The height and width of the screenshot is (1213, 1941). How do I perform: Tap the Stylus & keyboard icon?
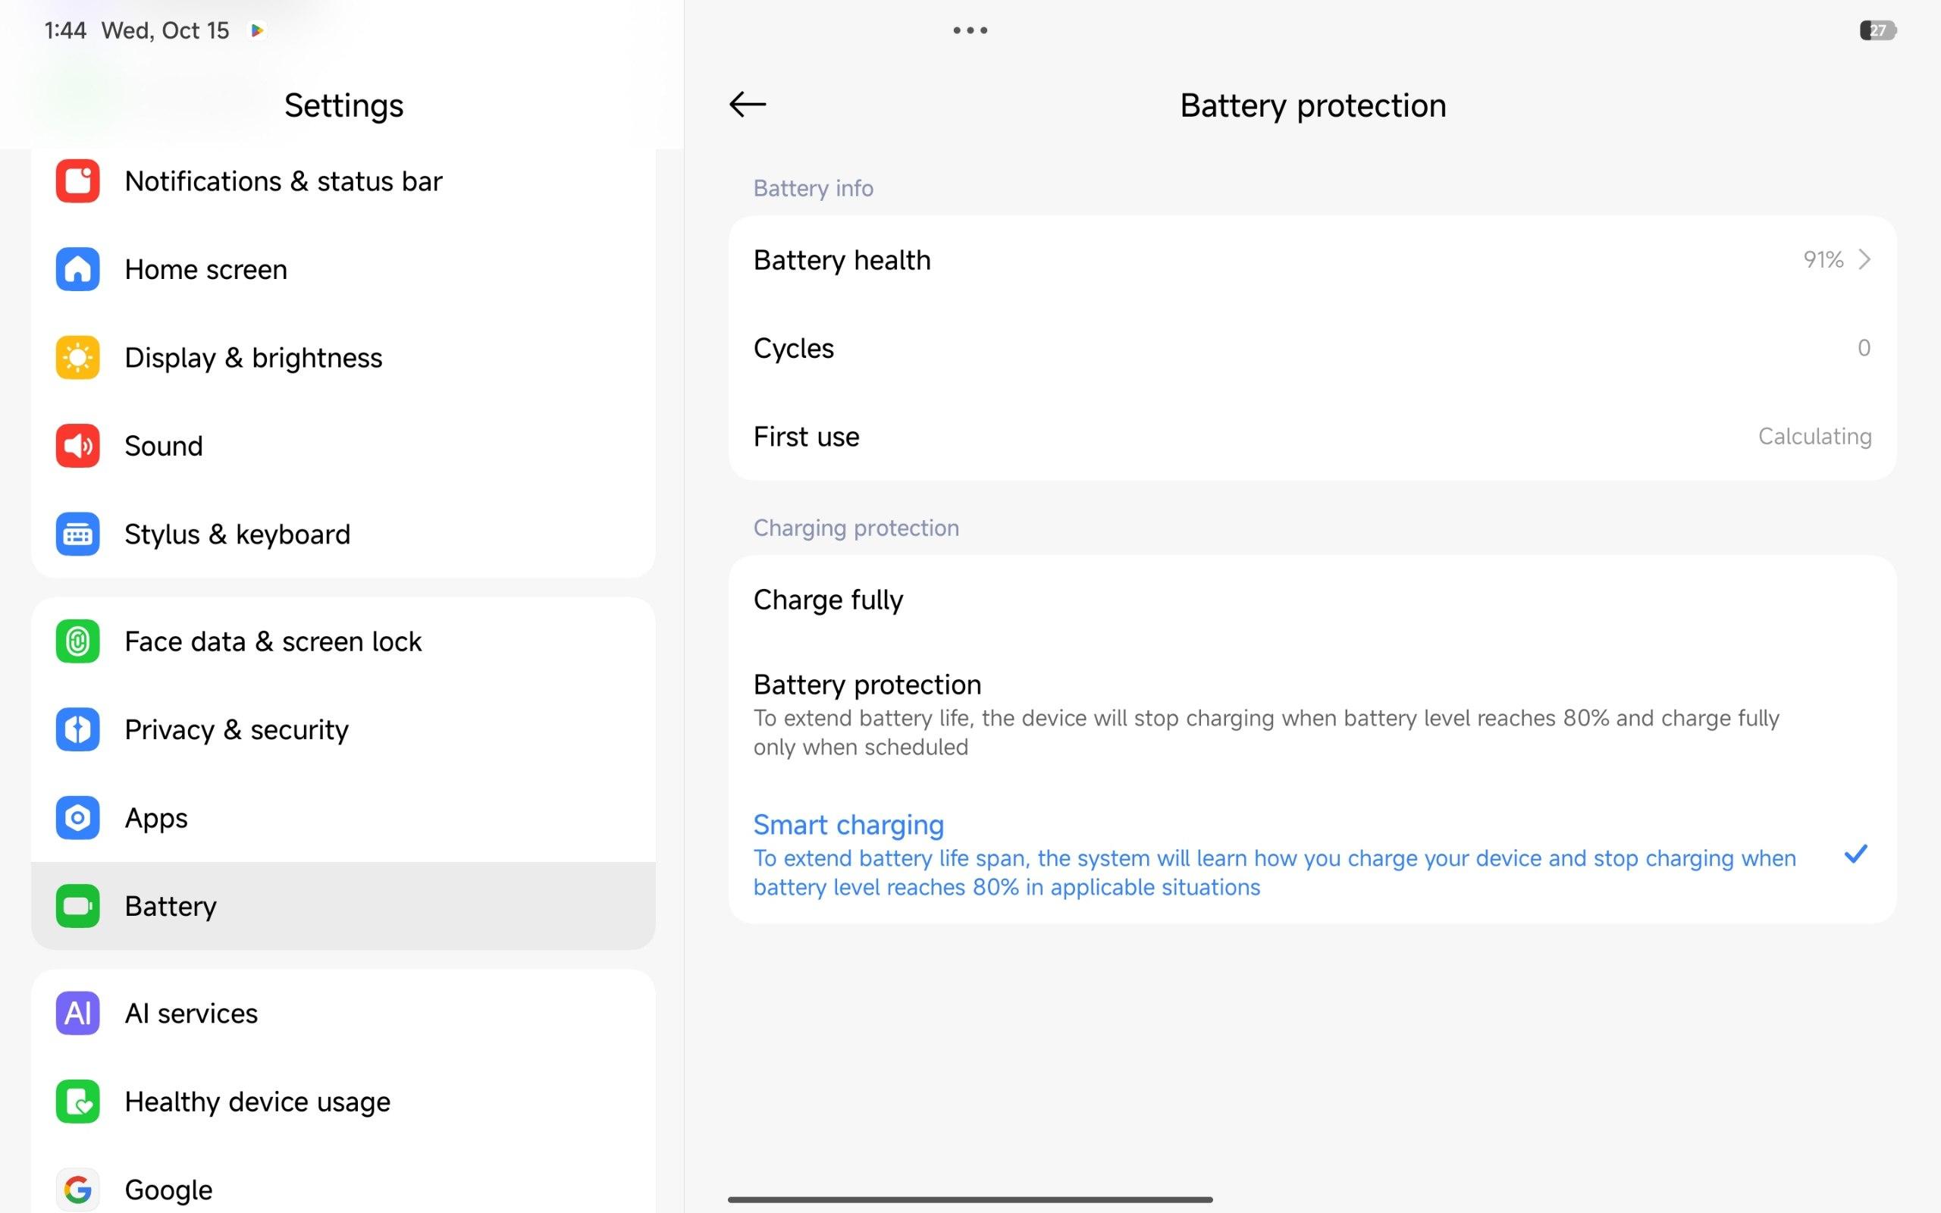coord(78,534)
